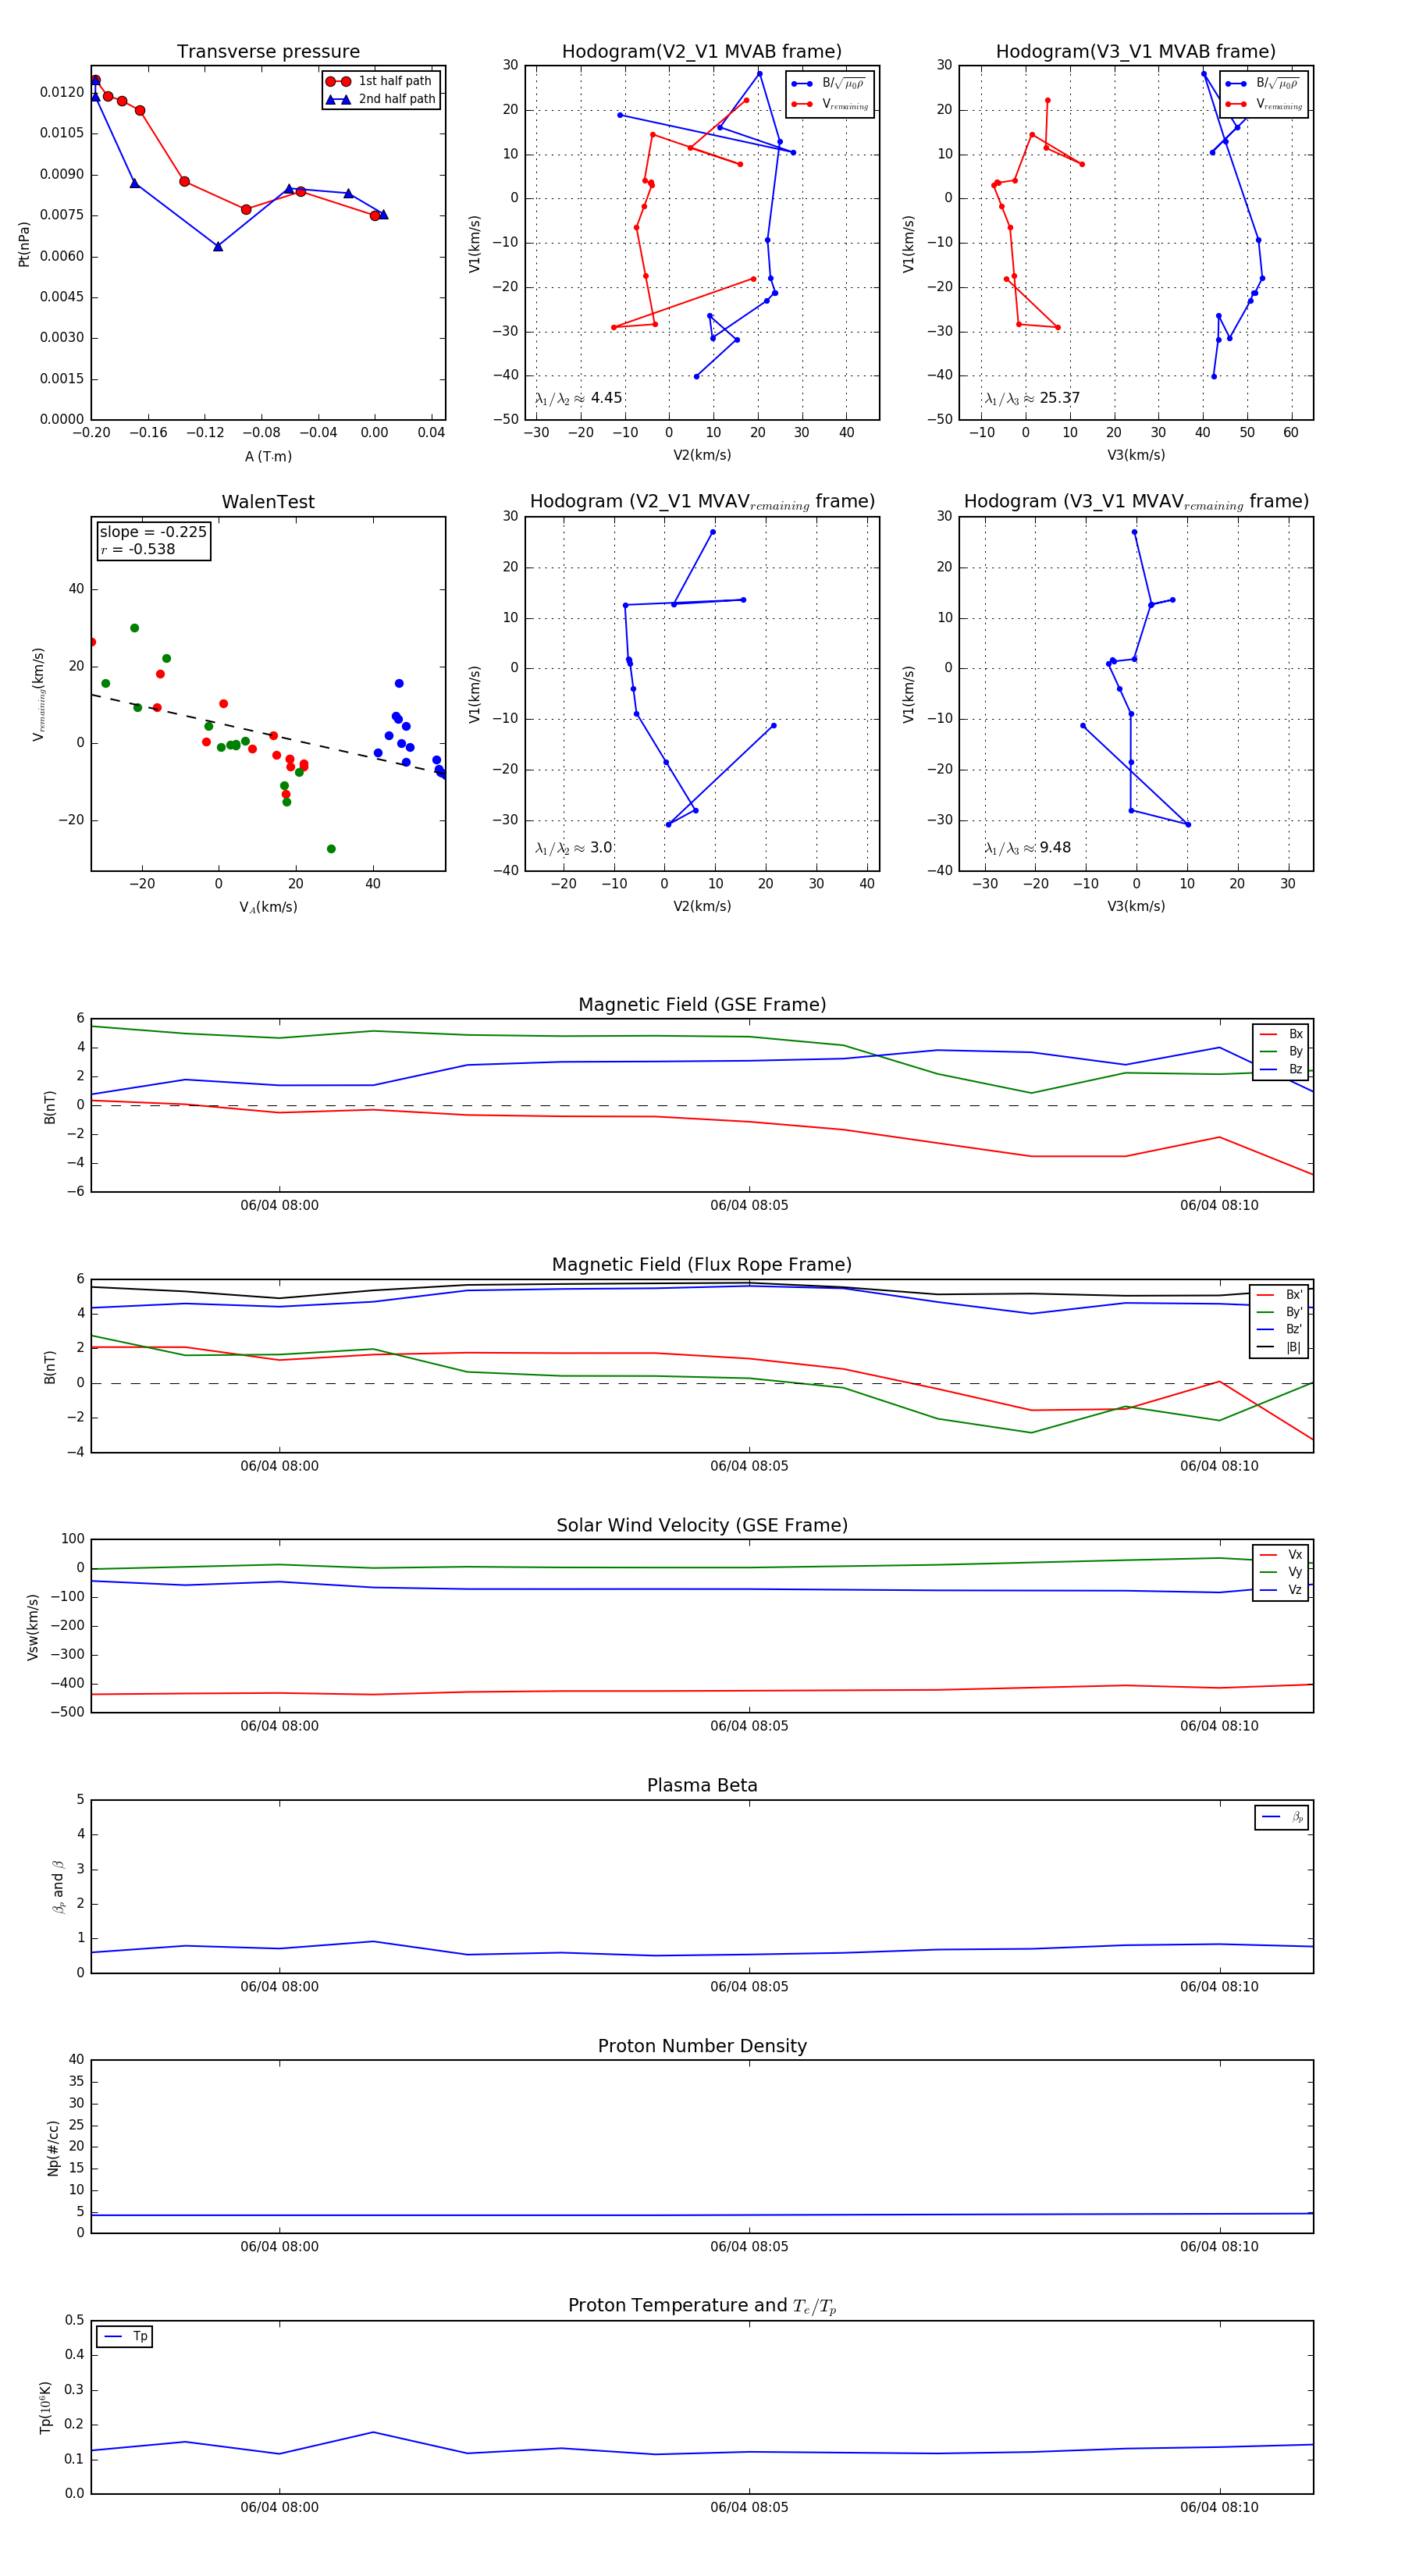Click 06/04 08:10 tick under GSE magnetic field plot

(x=1219, y=1205)
